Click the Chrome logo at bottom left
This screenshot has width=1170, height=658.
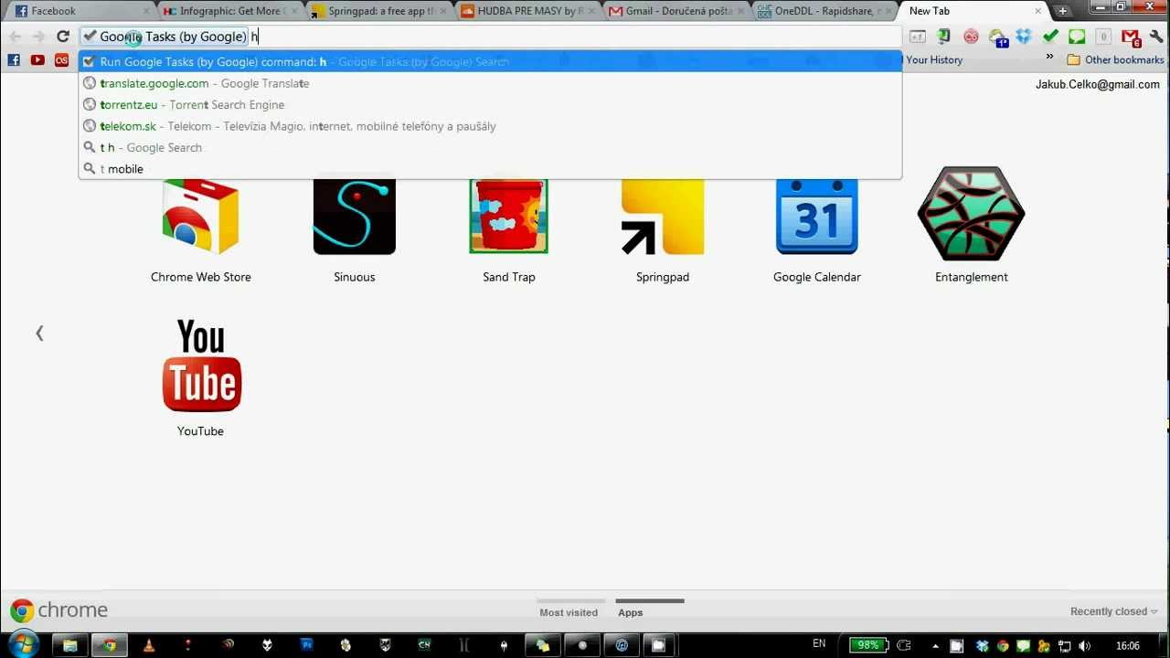coord(58,610)
